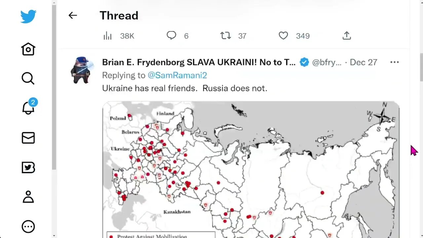The image size is (423, 238).
Task: Open the Explore search icon
Action: click(x=28, y=78)
